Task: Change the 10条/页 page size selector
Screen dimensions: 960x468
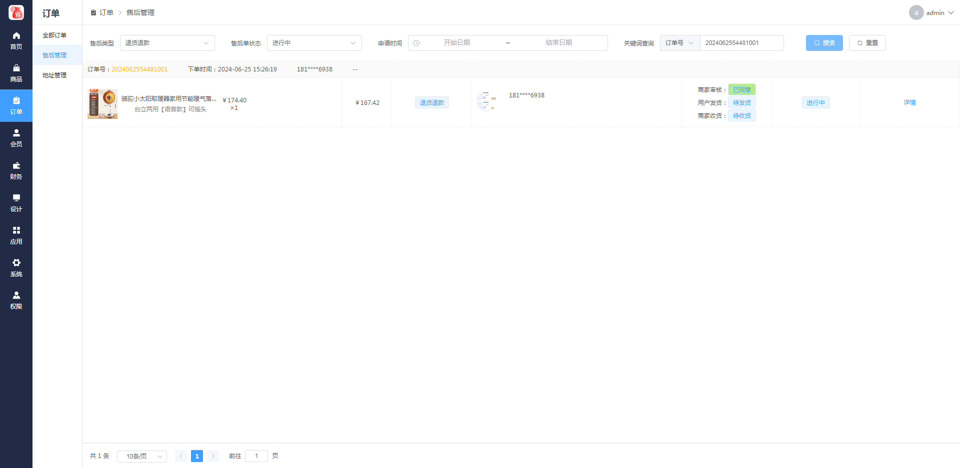Action: pos(142,456)
